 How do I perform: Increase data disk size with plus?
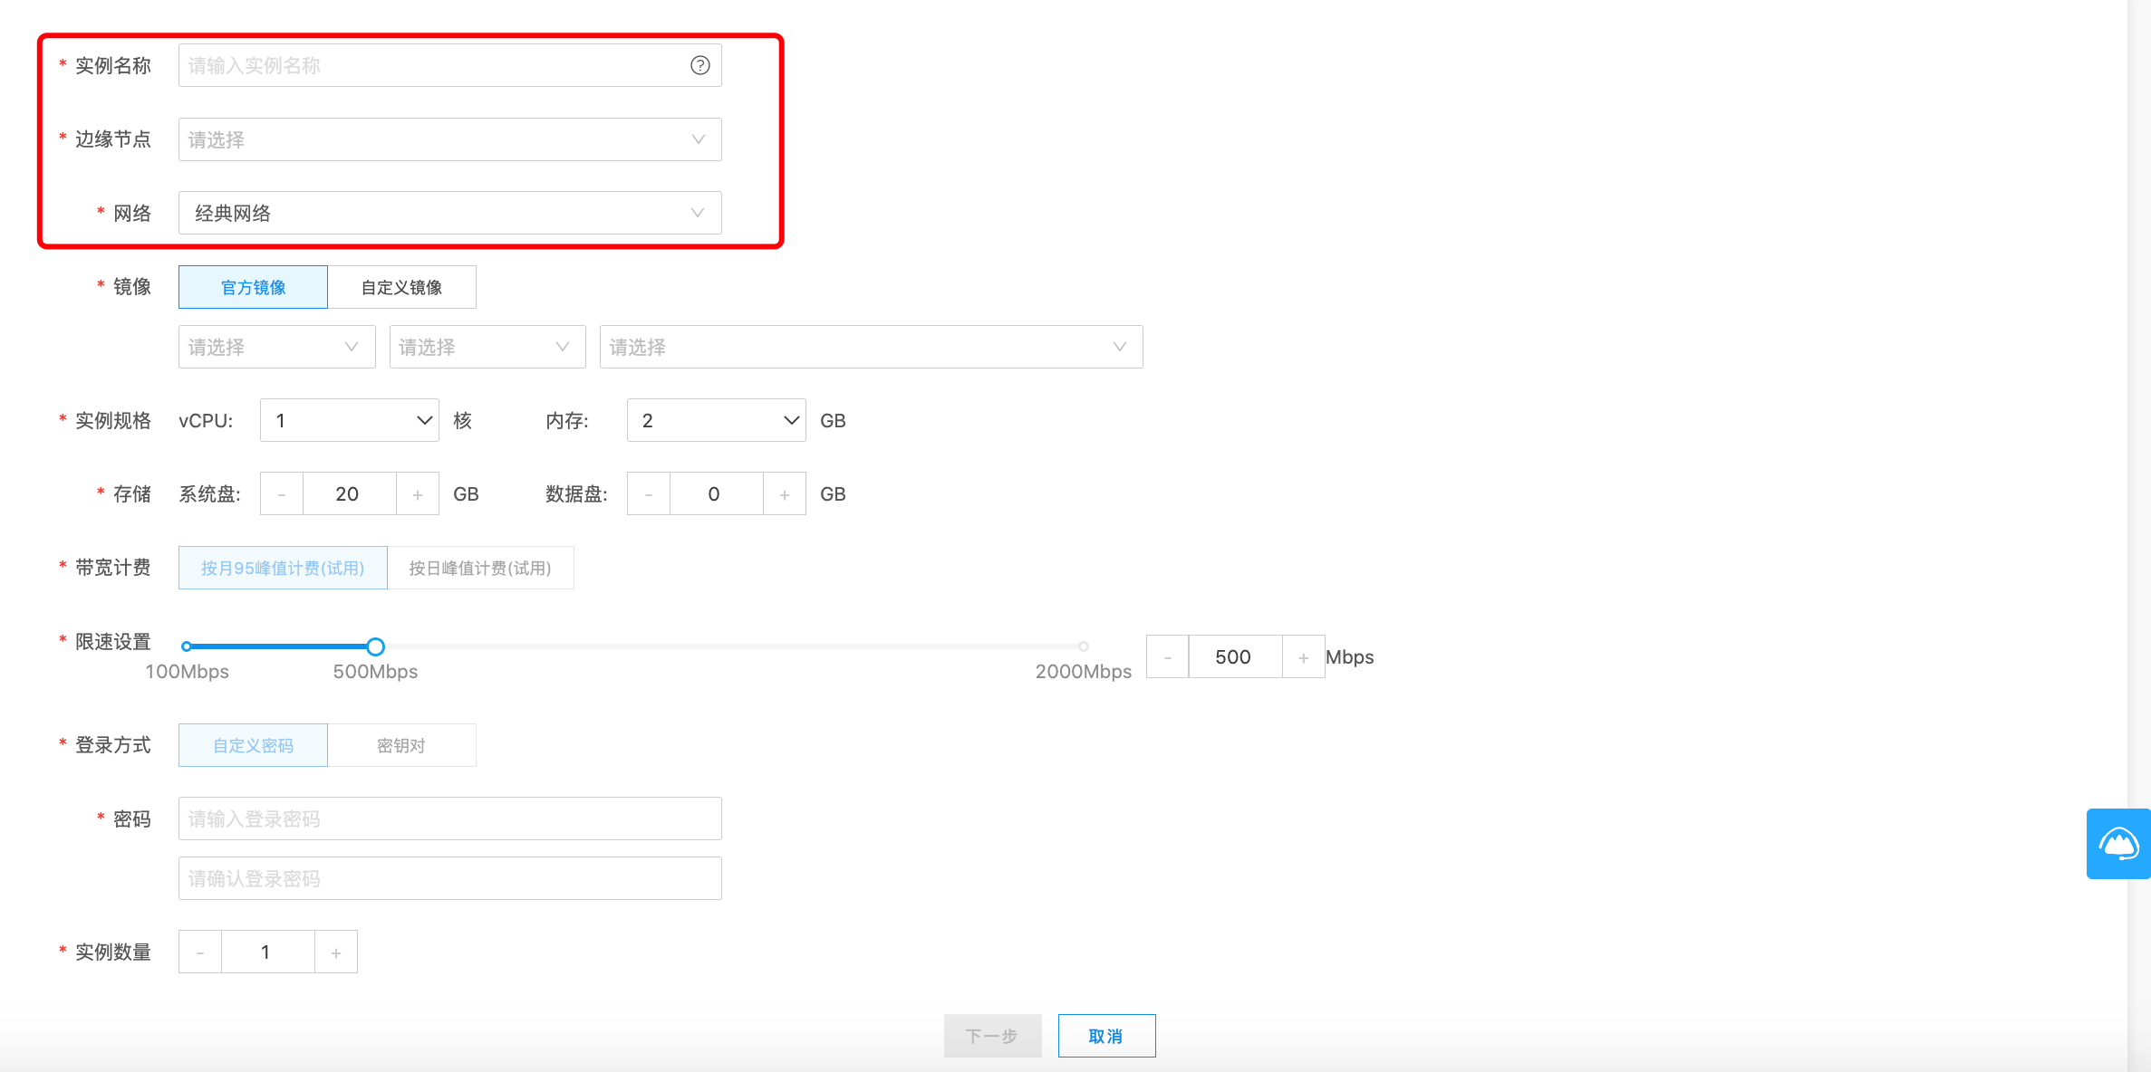tap(785, 494)
